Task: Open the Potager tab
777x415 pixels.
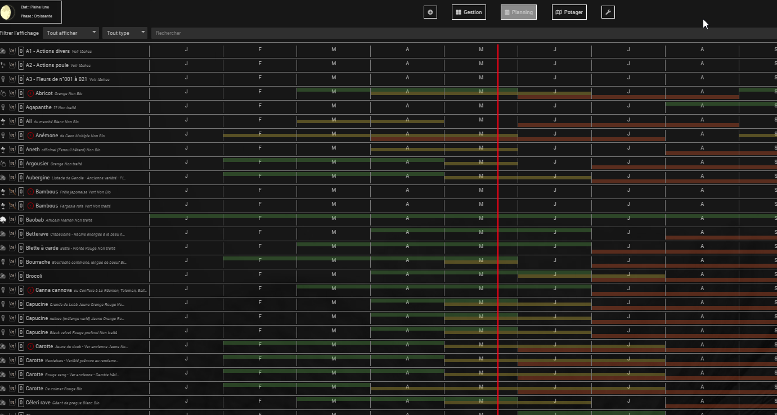Action: (x=569, y=12)
